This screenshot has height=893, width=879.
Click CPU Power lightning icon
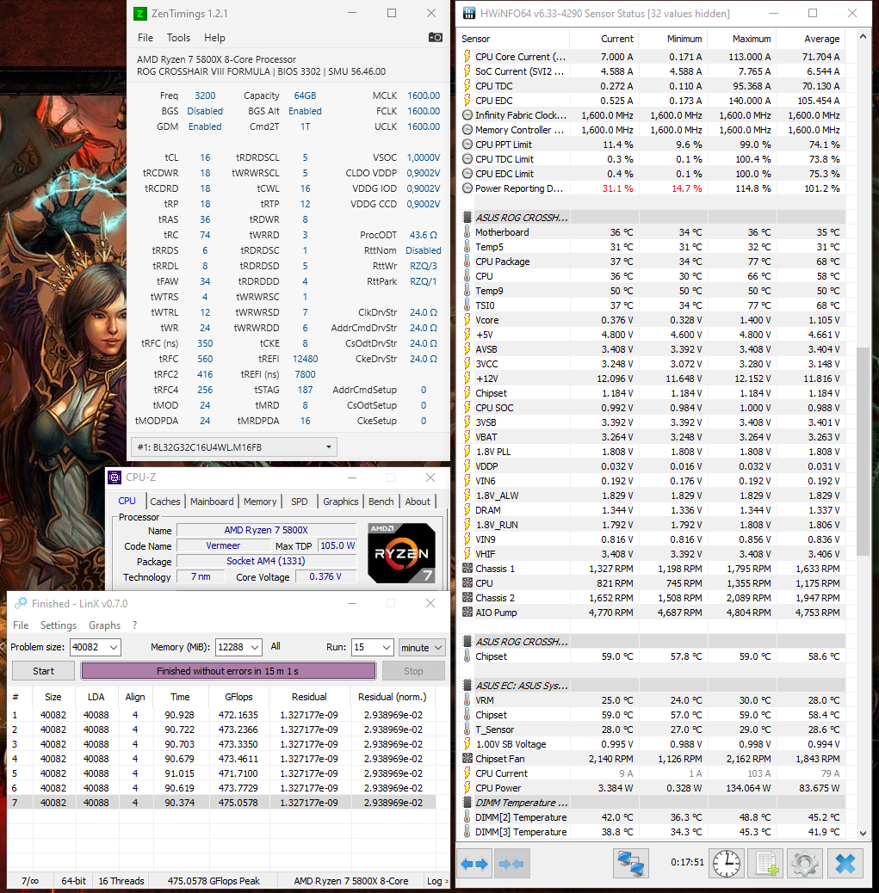(467, 788)
